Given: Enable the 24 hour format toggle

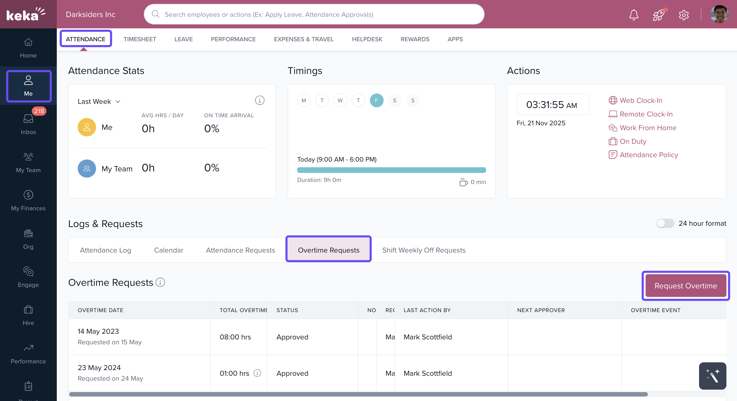Looking at the screenshot, I should (x=665, y=223).
